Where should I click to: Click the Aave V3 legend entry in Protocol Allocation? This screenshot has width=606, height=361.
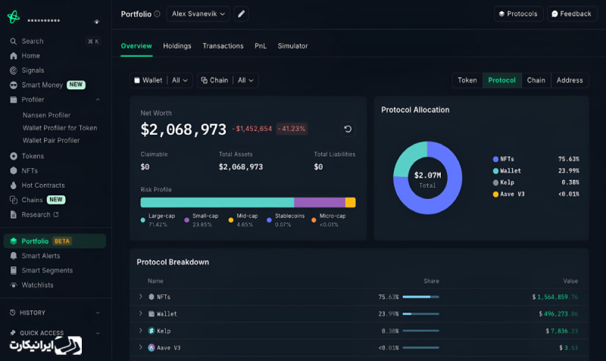click(536, 195)
